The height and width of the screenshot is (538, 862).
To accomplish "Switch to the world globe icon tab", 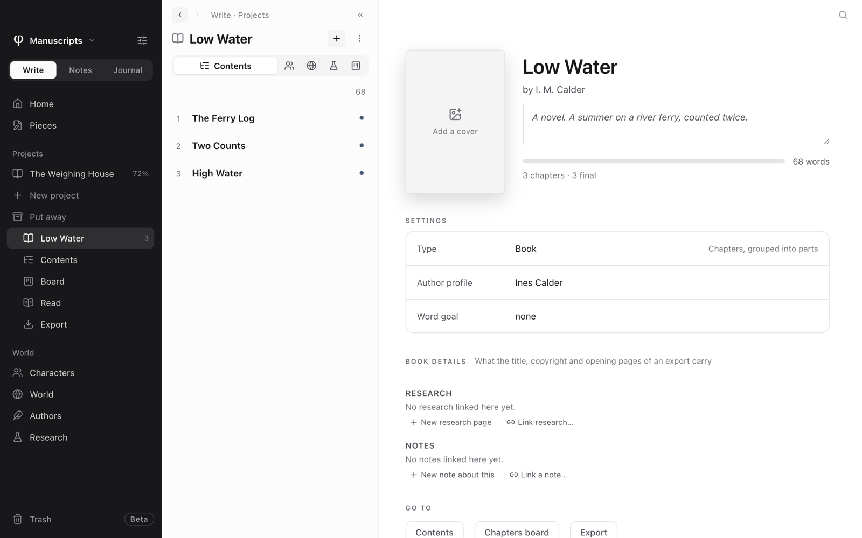I will tap(311, 66).
